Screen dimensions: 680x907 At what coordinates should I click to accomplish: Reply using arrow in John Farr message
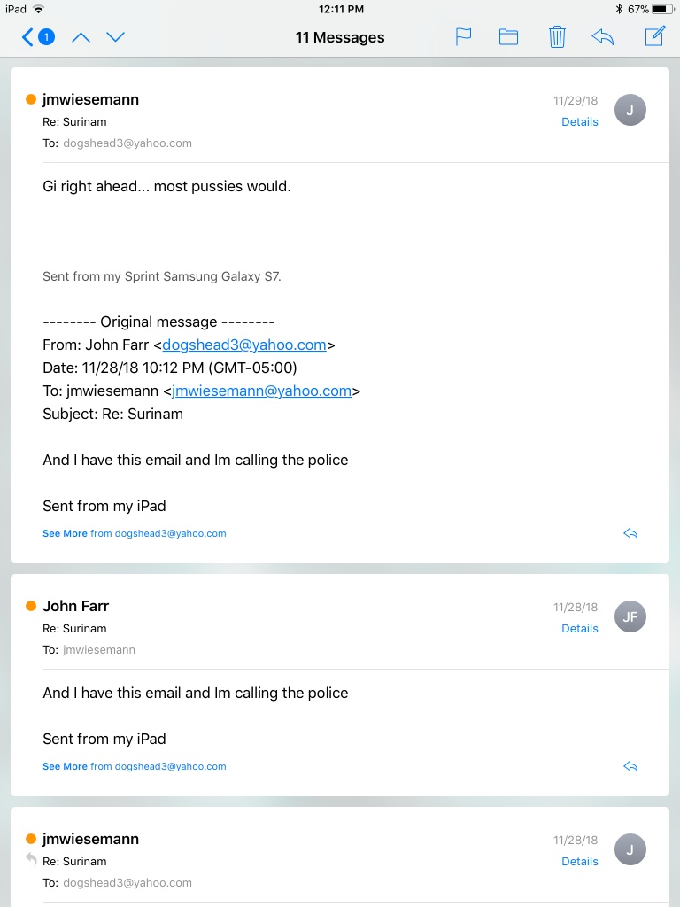(x=630, y=766)
